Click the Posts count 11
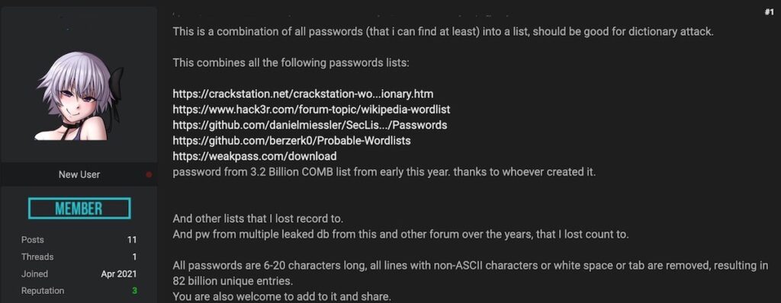Image resolution: width=781 pixels, height=303 pixels. coord(131,240)
